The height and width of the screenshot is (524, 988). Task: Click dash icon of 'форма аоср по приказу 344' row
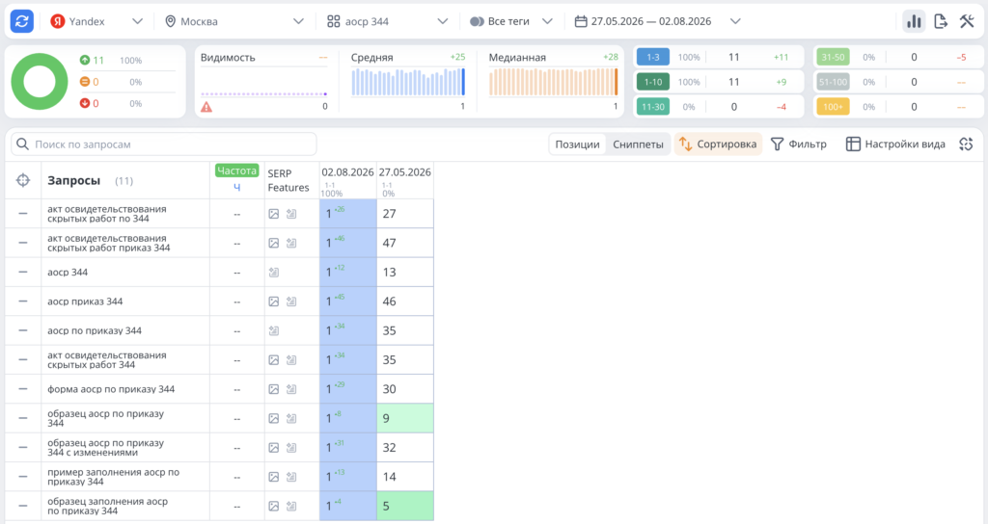click(x=23, y=389)
